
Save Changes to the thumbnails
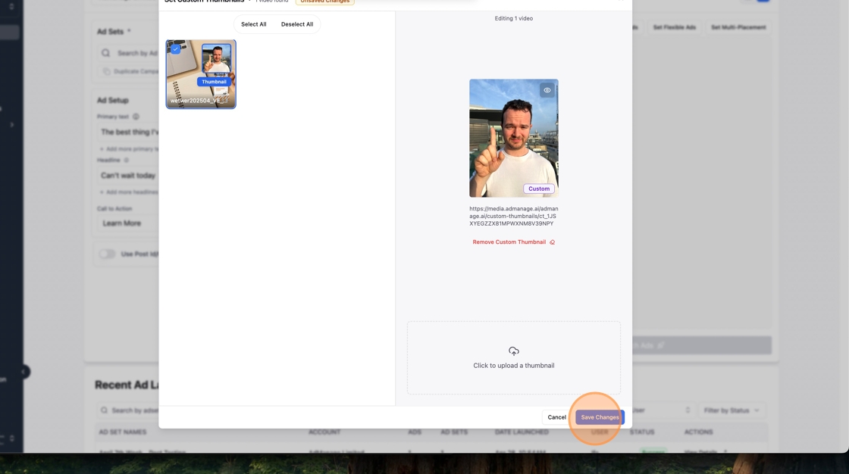600,417
